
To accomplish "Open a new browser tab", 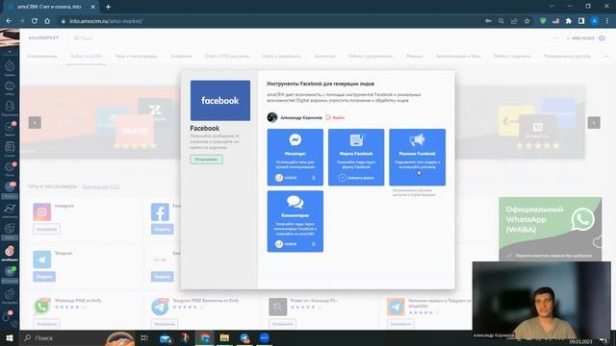I will click(108, 7).
